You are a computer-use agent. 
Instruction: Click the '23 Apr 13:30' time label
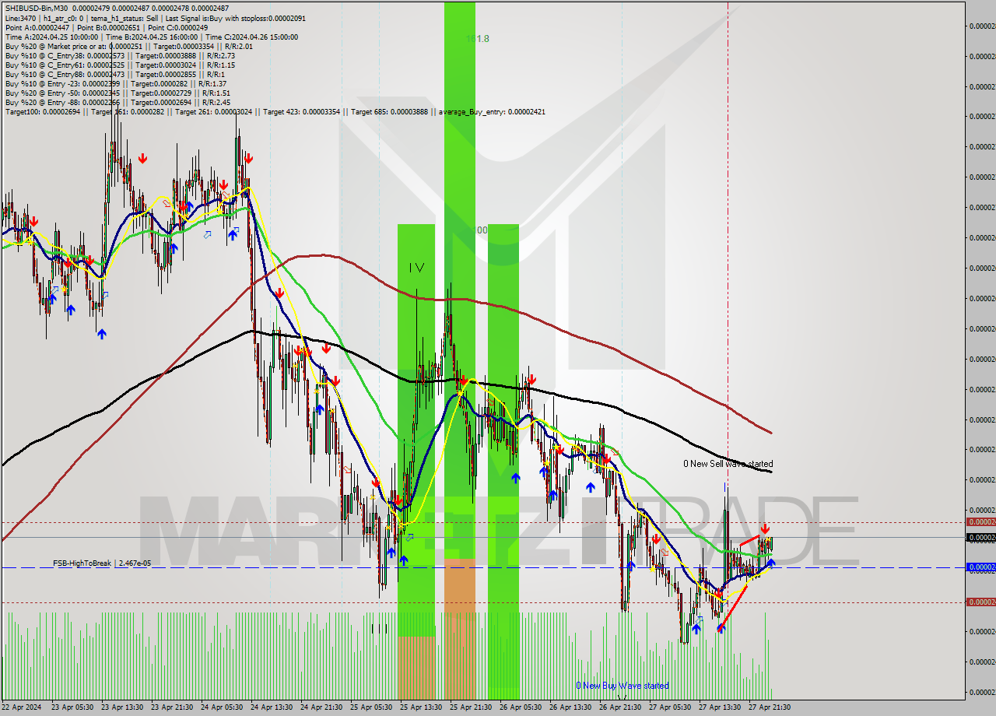(x=122, y=707)
